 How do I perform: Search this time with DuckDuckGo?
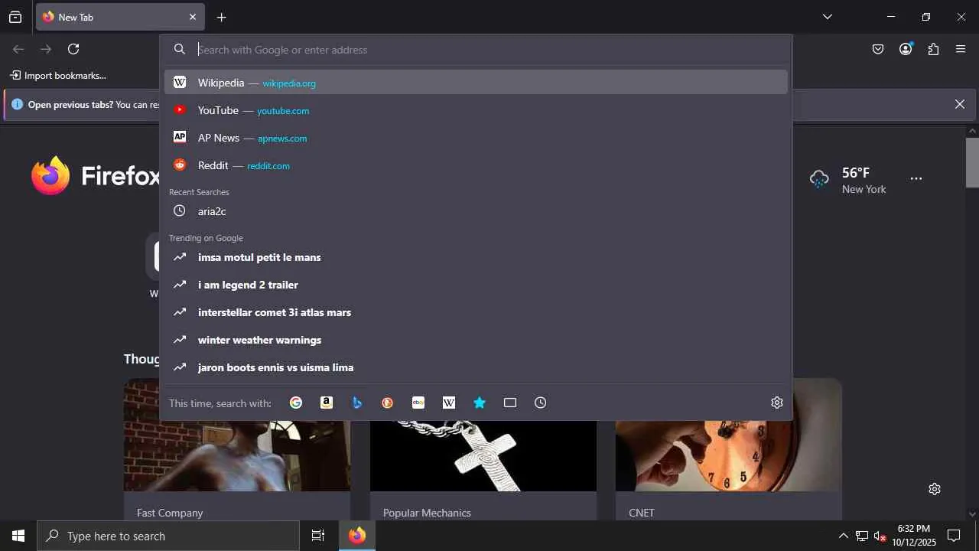point(388,403)
